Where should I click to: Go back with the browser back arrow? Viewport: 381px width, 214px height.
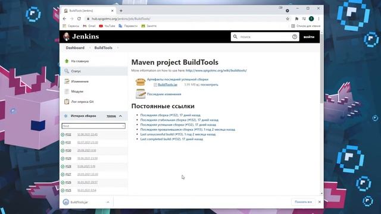(x=64, y=18)
